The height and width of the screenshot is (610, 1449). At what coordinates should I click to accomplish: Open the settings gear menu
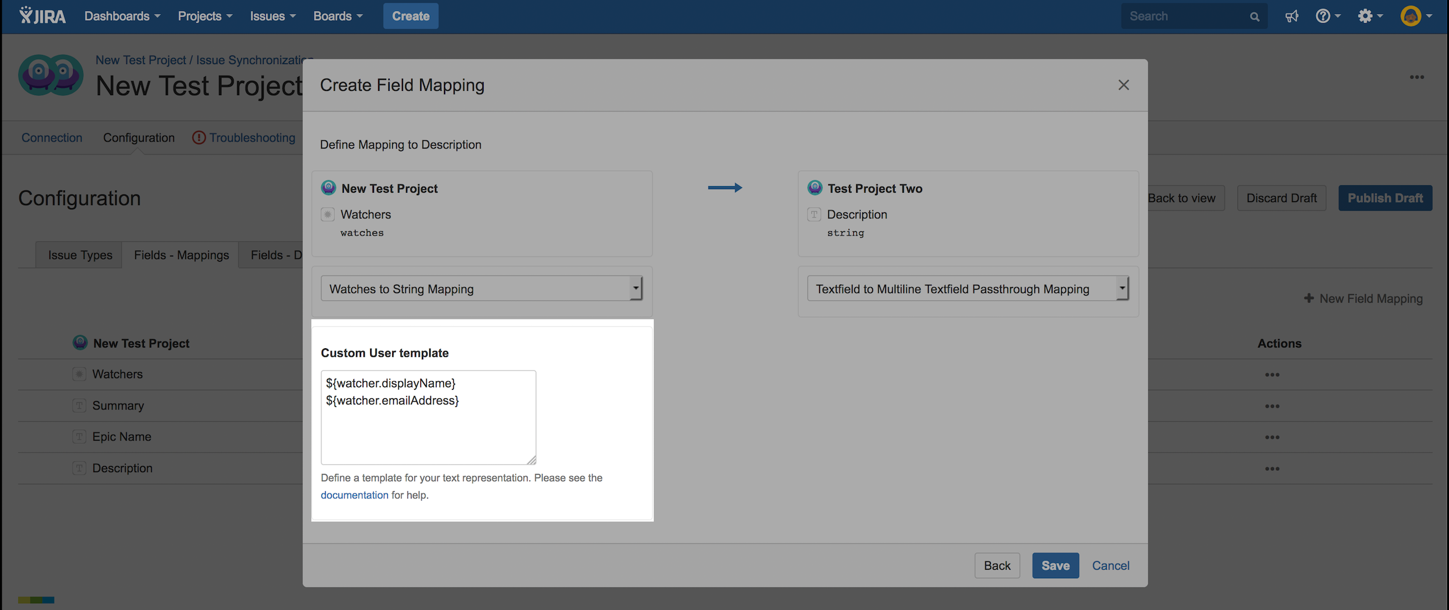coord(1369,16)
